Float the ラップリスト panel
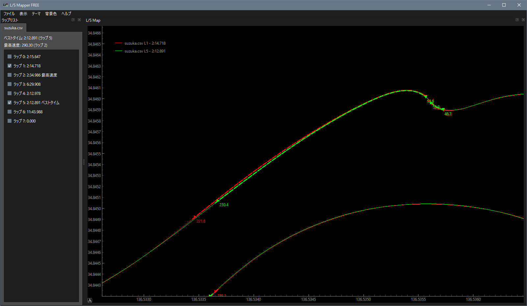Screen dimensions: 527x306 (73, 20)
